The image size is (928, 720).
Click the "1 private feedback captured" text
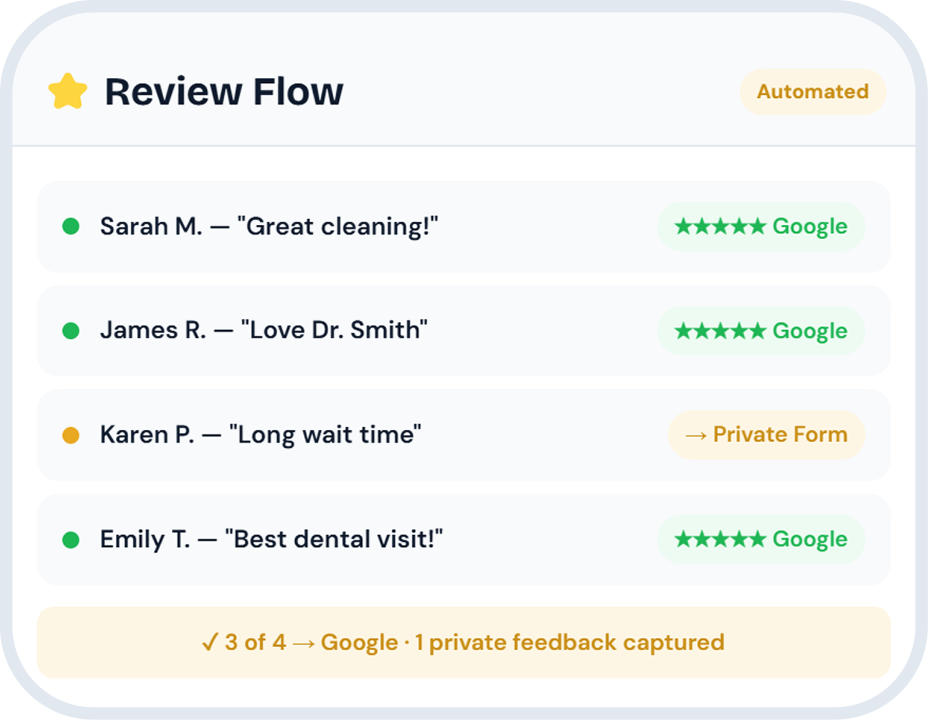point(569,642)
